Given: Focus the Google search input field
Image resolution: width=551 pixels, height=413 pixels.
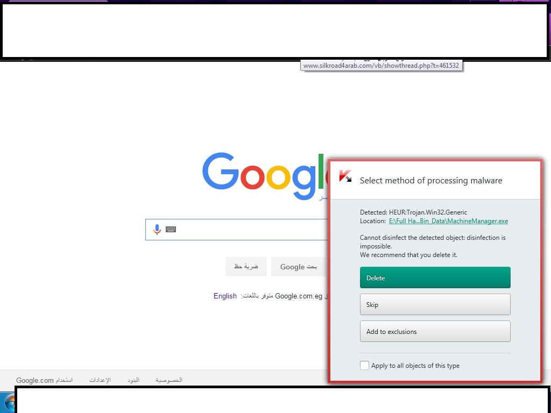Looking at the screenshot, I should (x=237, y=230).
